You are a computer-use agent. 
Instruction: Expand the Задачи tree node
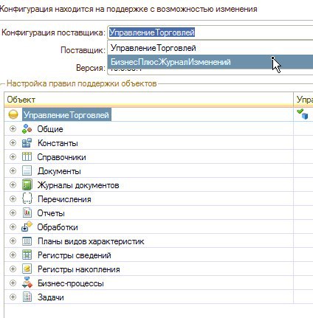pyautogui.click(x=13, y=297)
